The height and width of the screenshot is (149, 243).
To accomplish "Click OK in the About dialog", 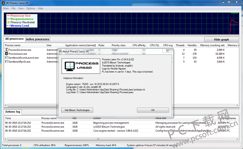I will point(153,110).
